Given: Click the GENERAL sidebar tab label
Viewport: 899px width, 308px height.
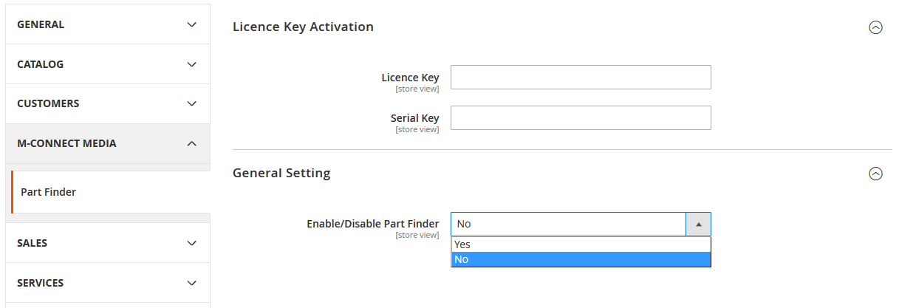Looking at the screenshot, I should (x=41, y=24).
